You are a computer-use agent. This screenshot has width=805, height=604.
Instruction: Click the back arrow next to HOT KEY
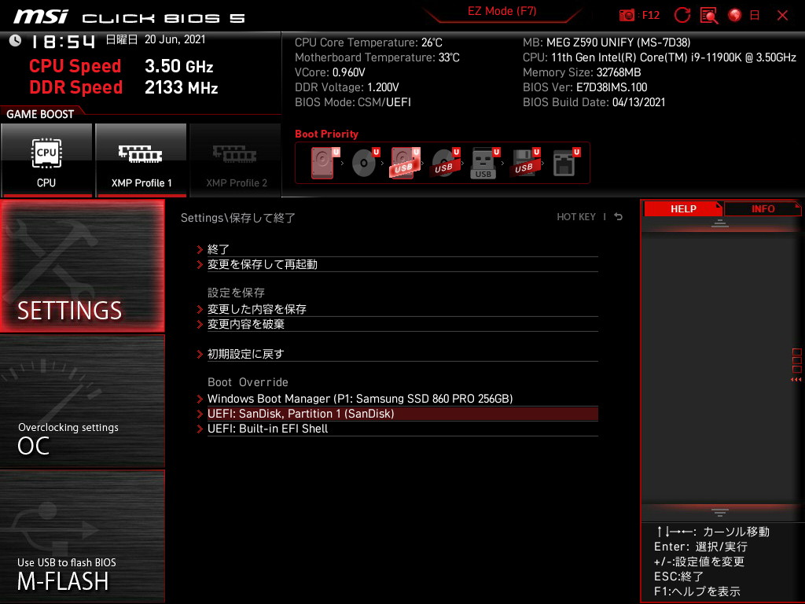618,217
